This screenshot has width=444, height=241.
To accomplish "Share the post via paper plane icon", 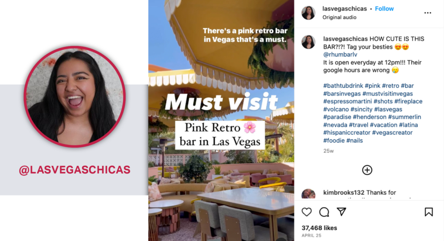I will 342,212.
